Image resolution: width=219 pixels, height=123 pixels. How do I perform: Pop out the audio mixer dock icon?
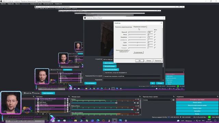coord(140,96)
